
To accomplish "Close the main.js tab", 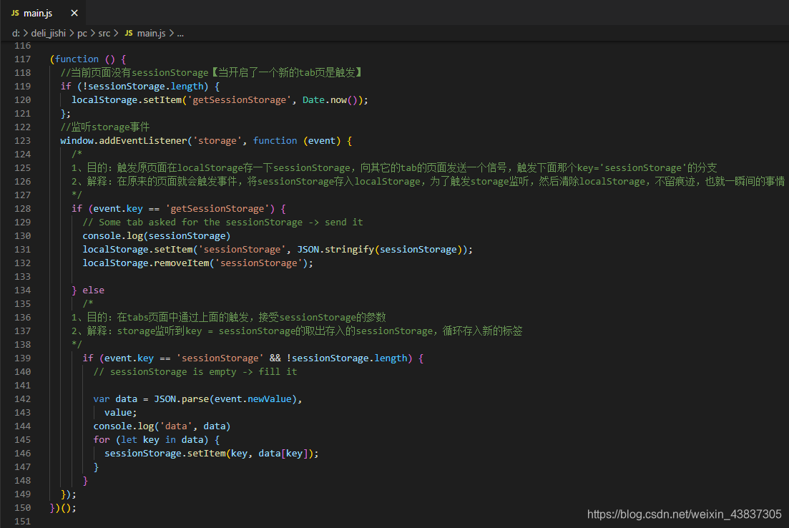I will (x=74, y=13).
